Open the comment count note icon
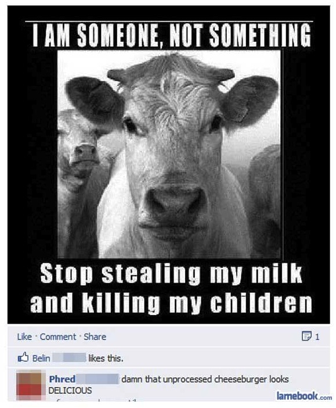Screen dimensions: 336x408 pyautogui.click(x=306, y=337)
